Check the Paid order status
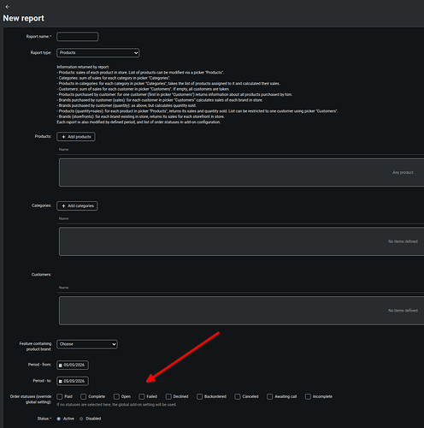Image resolution: width=424 pixels, height=428 pixels. coord(60,396)
